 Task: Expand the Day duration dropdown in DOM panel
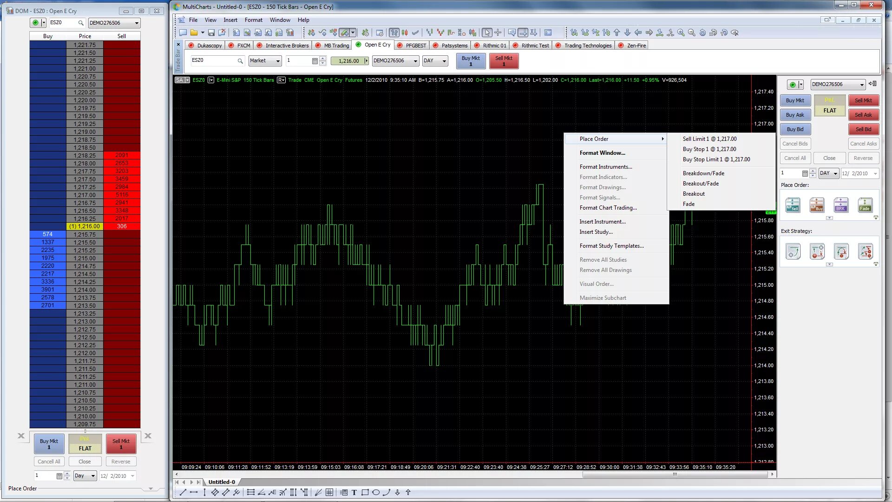[x=85, y=476]
